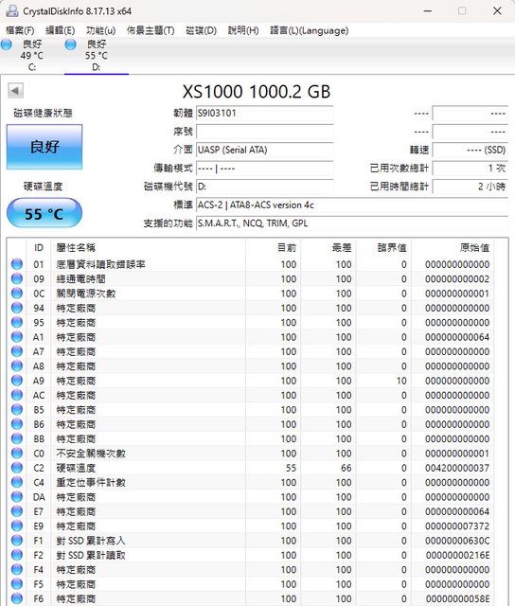Open the 功能(u) menu
515x606 pixels.
coord(100,30)
